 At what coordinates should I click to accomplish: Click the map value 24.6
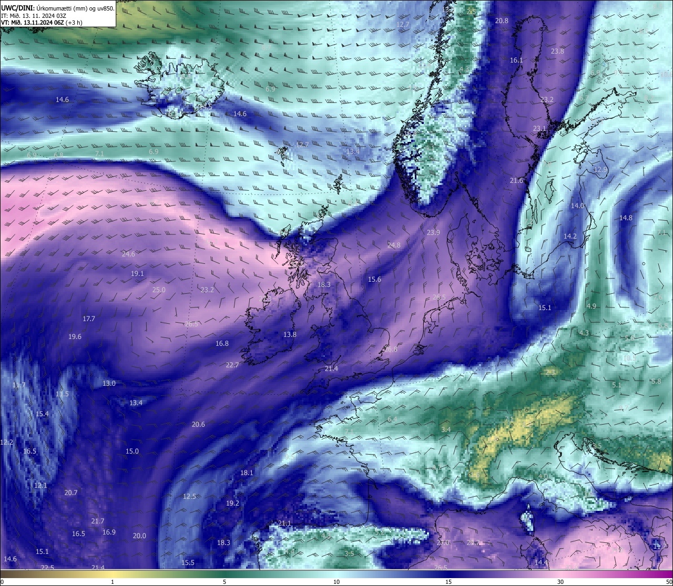tap(128, 254)
